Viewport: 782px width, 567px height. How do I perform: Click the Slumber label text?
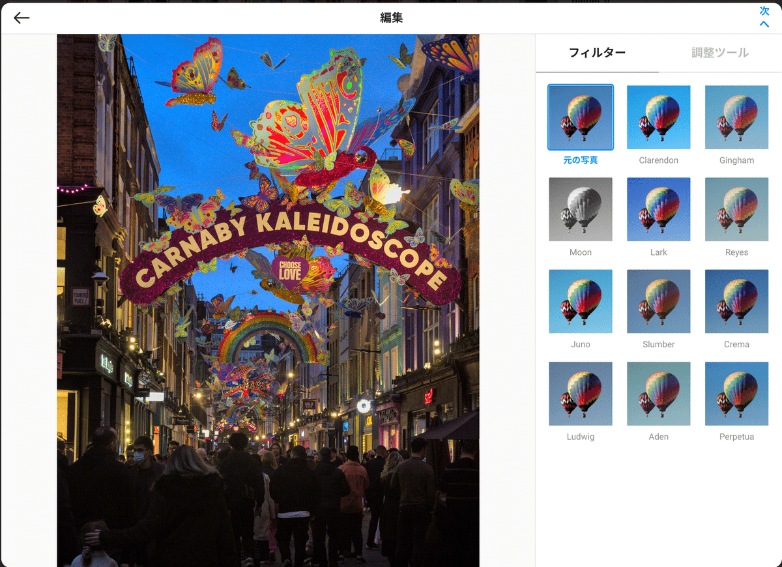pyautogui.click(x=659, y=344)
